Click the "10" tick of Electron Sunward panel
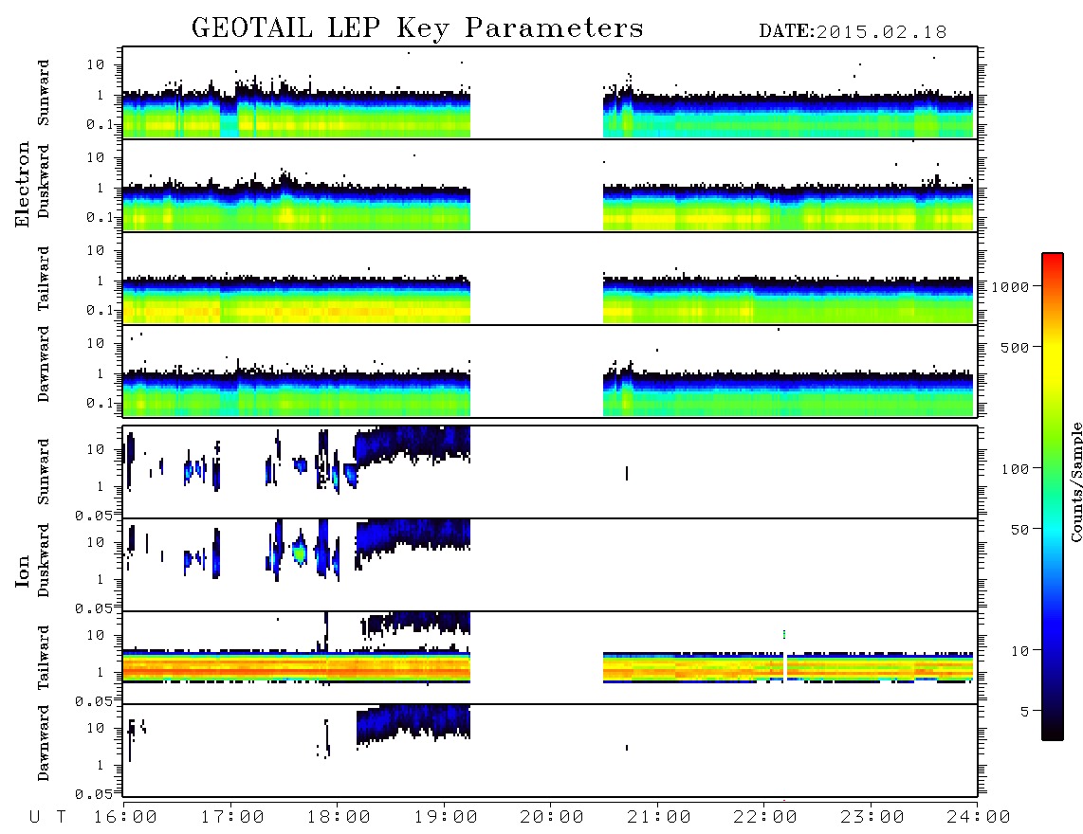1083x834 pixels. [x=96, y=64]
